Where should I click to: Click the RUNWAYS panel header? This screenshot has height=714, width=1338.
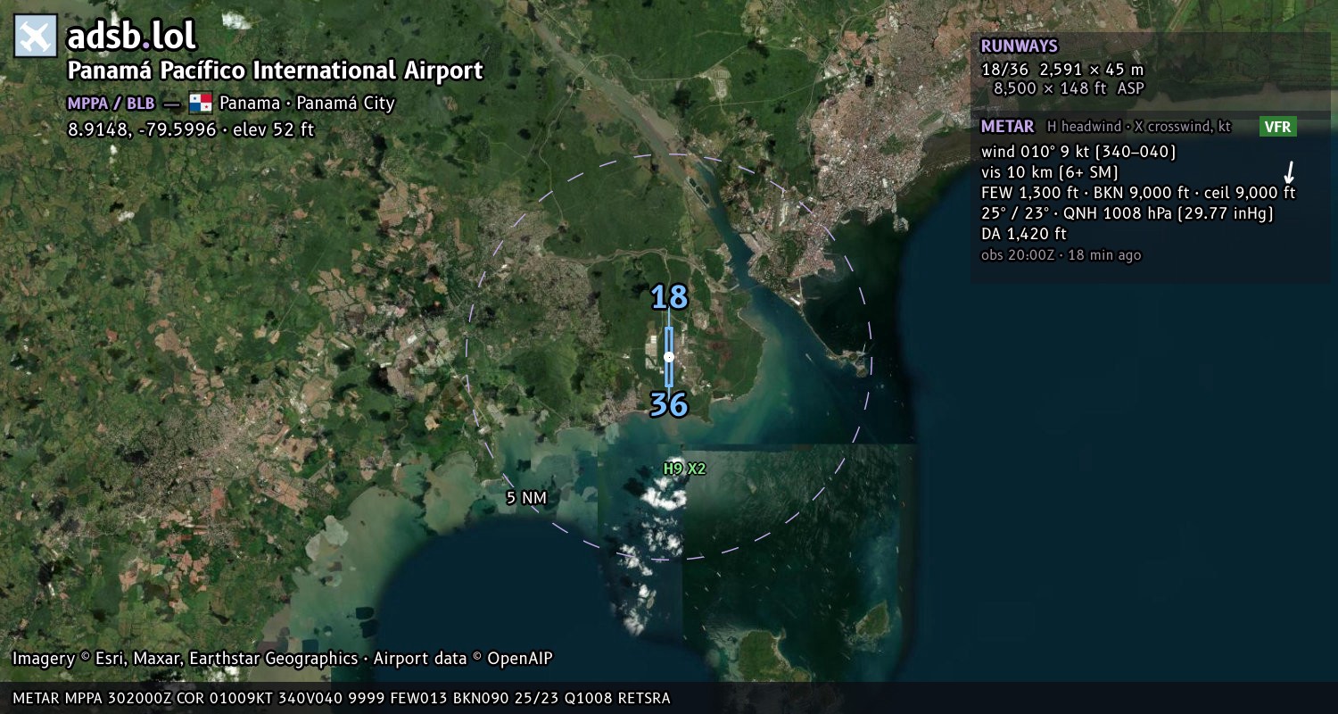click(1019, 46)
